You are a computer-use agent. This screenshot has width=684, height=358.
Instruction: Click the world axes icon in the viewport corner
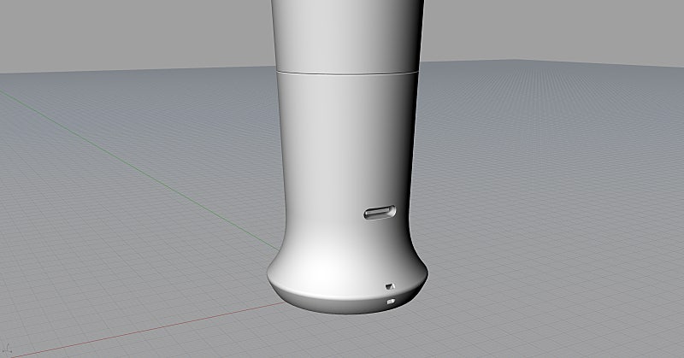pyautogui.click(x=8, y=349)
